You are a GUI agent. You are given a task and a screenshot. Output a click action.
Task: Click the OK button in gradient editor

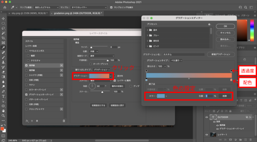coord(225,26)
